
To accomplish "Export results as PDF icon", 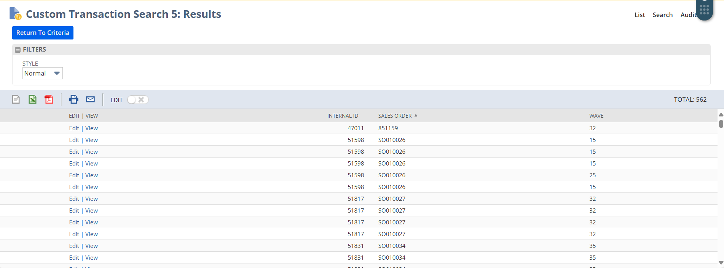I will (x=49, y=99).
